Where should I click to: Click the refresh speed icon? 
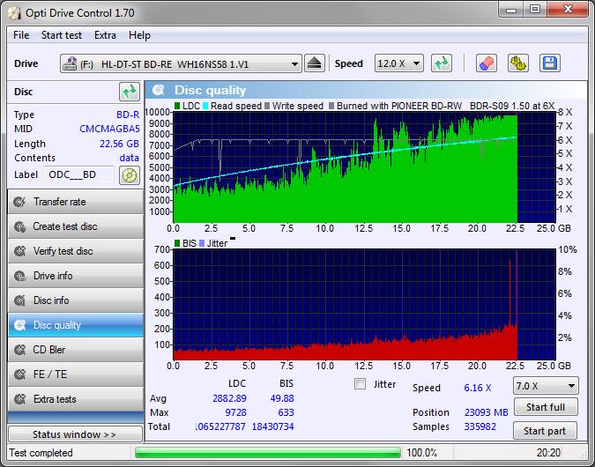pos(442,63)
